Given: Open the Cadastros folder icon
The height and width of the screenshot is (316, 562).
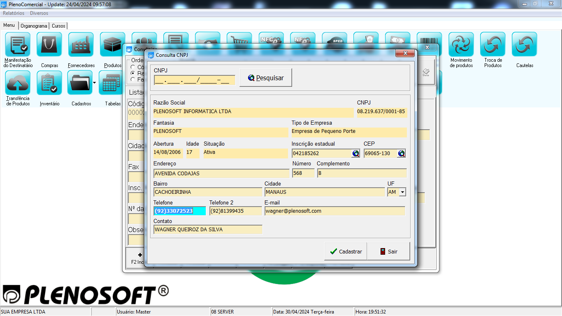Looking at the screenshot, I should pyautogui.click(x=80, y=83).
